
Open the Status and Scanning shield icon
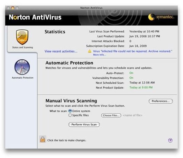coord(22,37)
